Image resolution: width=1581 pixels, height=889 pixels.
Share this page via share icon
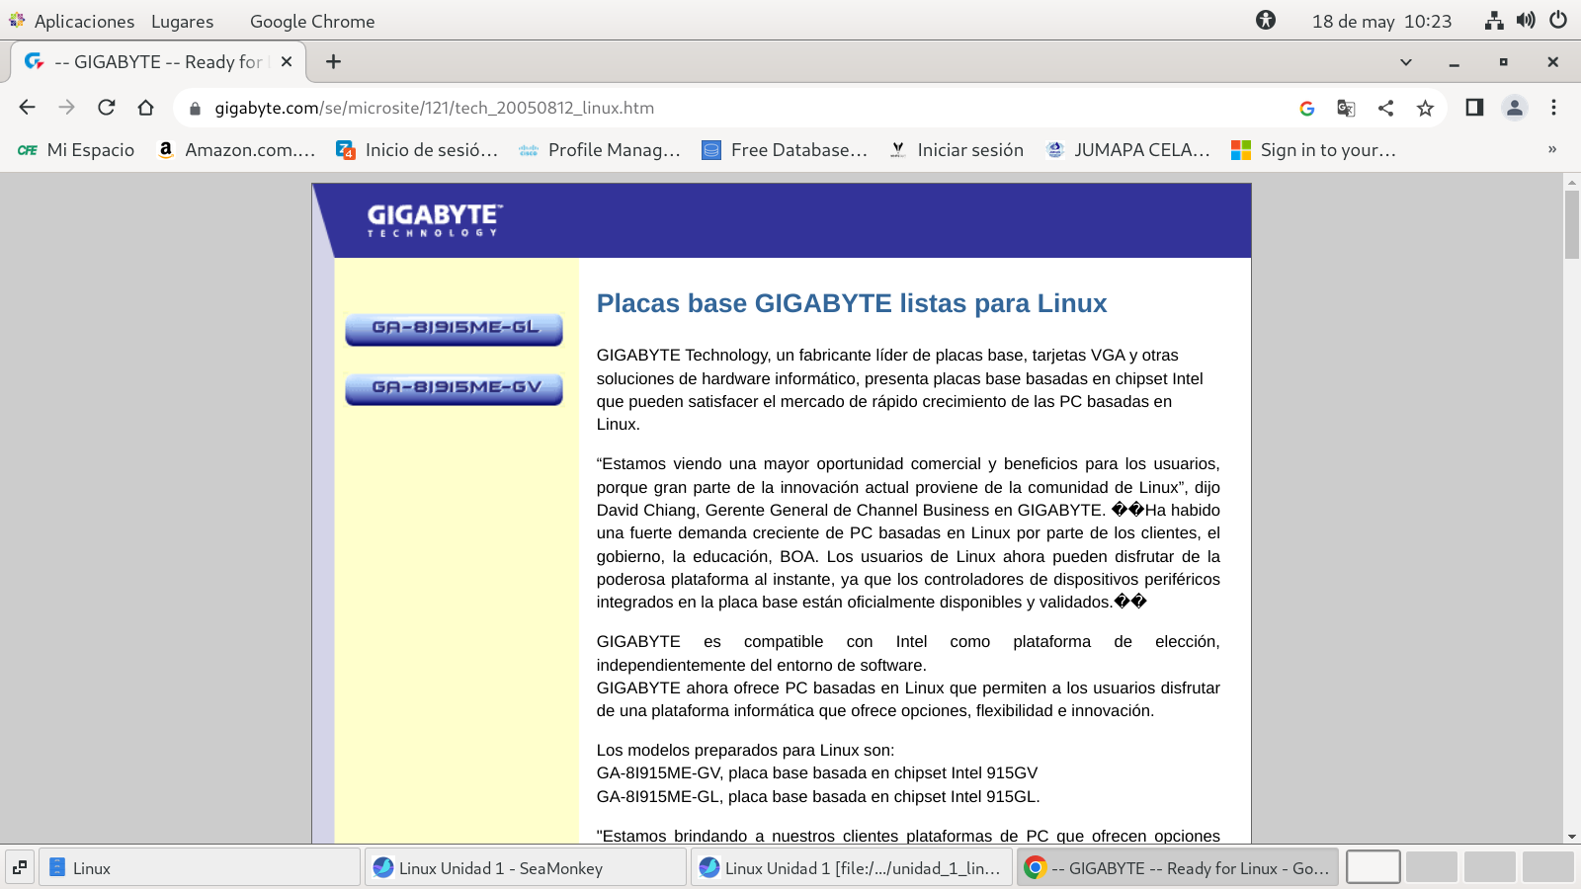click(1385, 108)
